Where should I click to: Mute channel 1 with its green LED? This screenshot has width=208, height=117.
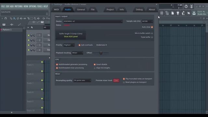coord(29,35)
